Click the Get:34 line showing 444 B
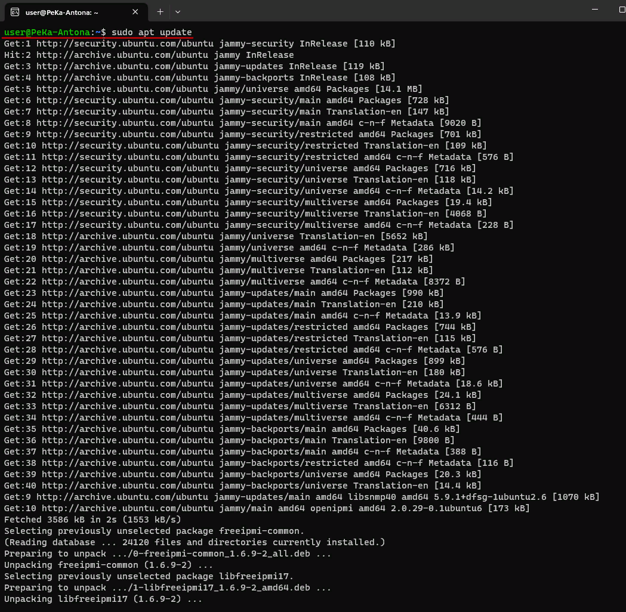626x612 pixels. click(x=254, y=418)
